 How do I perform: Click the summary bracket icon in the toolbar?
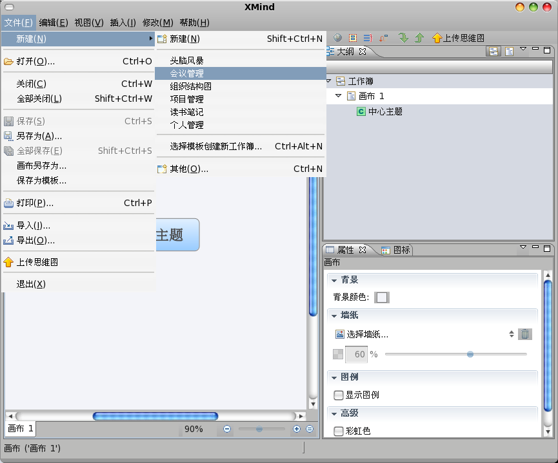[368, 38]
